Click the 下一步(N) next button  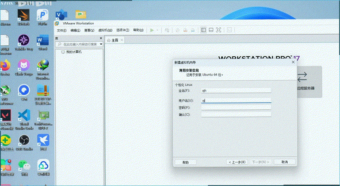tap(260, 162)
